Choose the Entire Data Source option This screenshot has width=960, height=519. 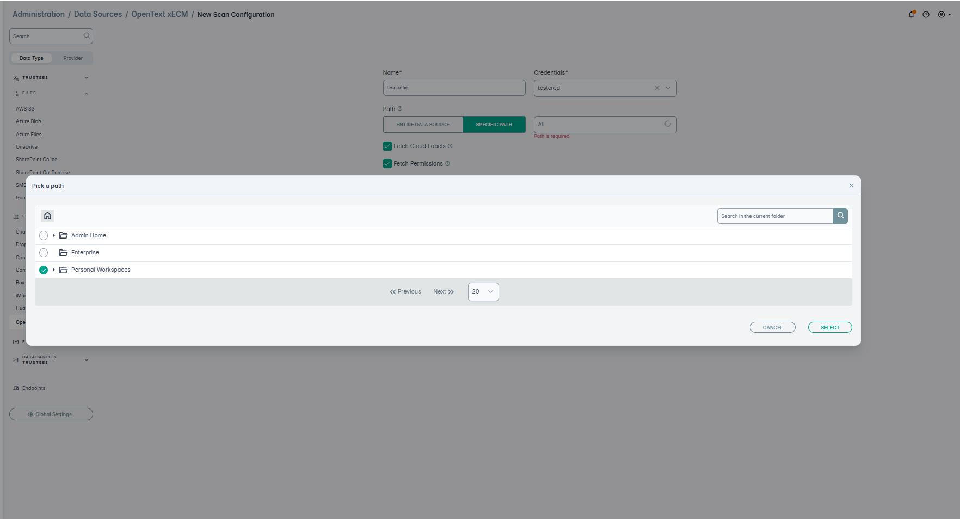[x=423, y=125]
